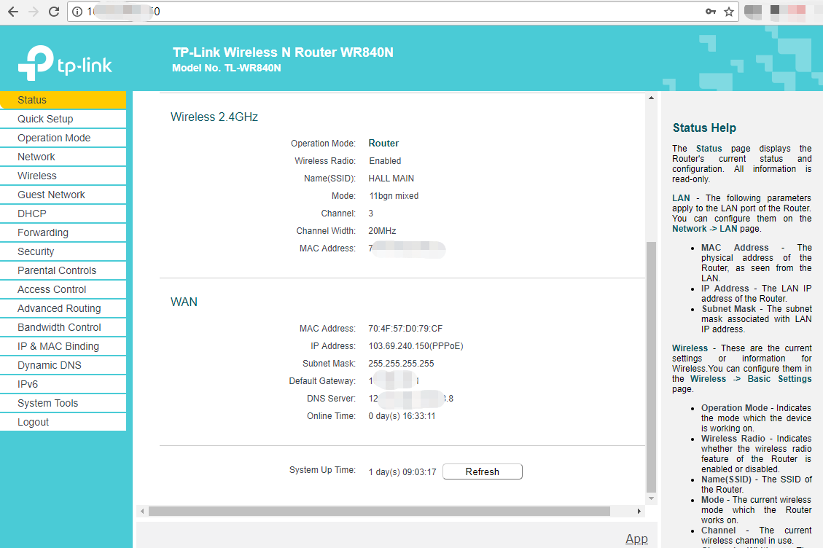Open the Wireless settings menu
This screenshot has width=823, height=548.
click(63, 176)
